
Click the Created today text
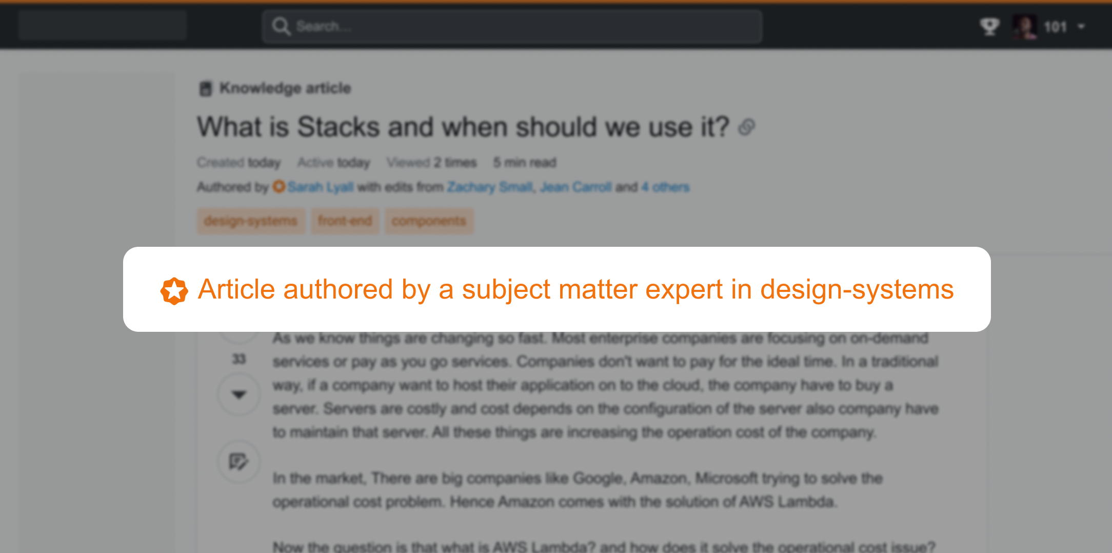239,163
